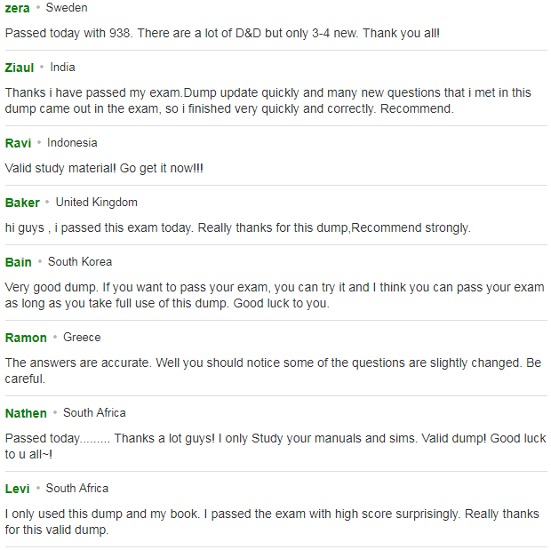Click the Sweden country label
This screenshot has height=550, width=551.
click(x=67, y=8)
